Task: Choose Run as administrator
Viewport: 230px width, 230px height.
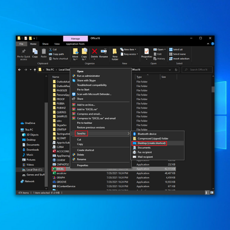Action: 101,76
